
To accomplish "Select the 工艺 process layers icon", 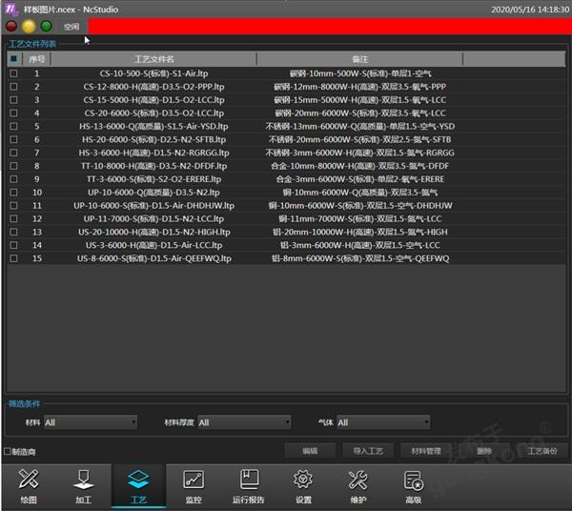I will coord(137,485).
